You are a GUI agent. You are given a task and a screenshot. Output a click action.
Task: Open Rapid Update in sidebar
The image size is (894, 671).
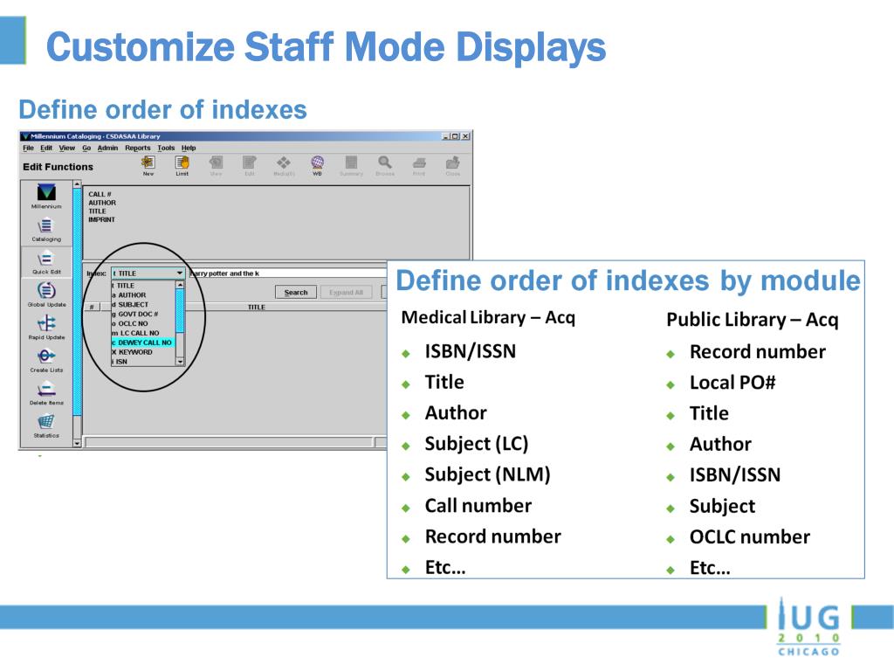(46, 329)
